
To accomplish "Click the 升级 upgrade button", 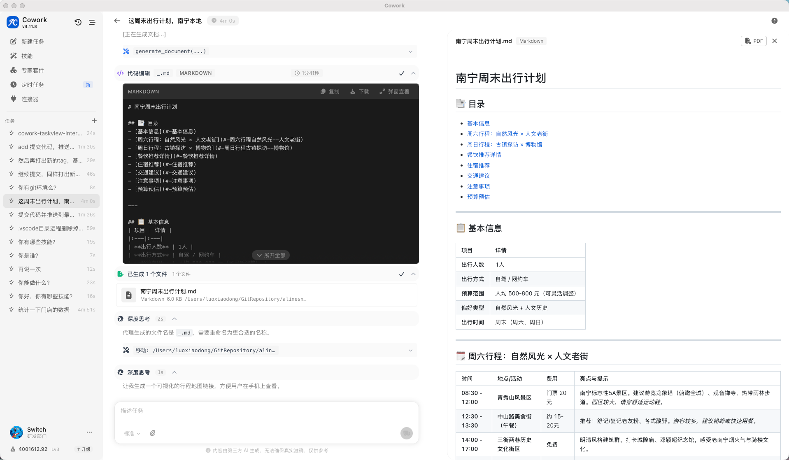I will [x=84, y=449].
